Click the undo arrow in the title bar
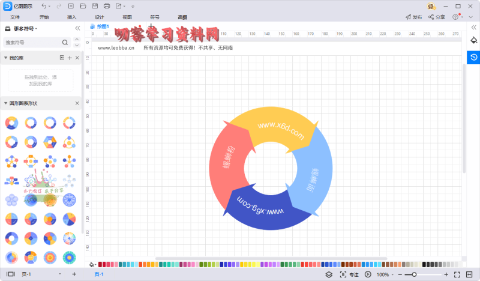This screenshot has width=480, height=281. pyautogui.click(x=44, y=6)
